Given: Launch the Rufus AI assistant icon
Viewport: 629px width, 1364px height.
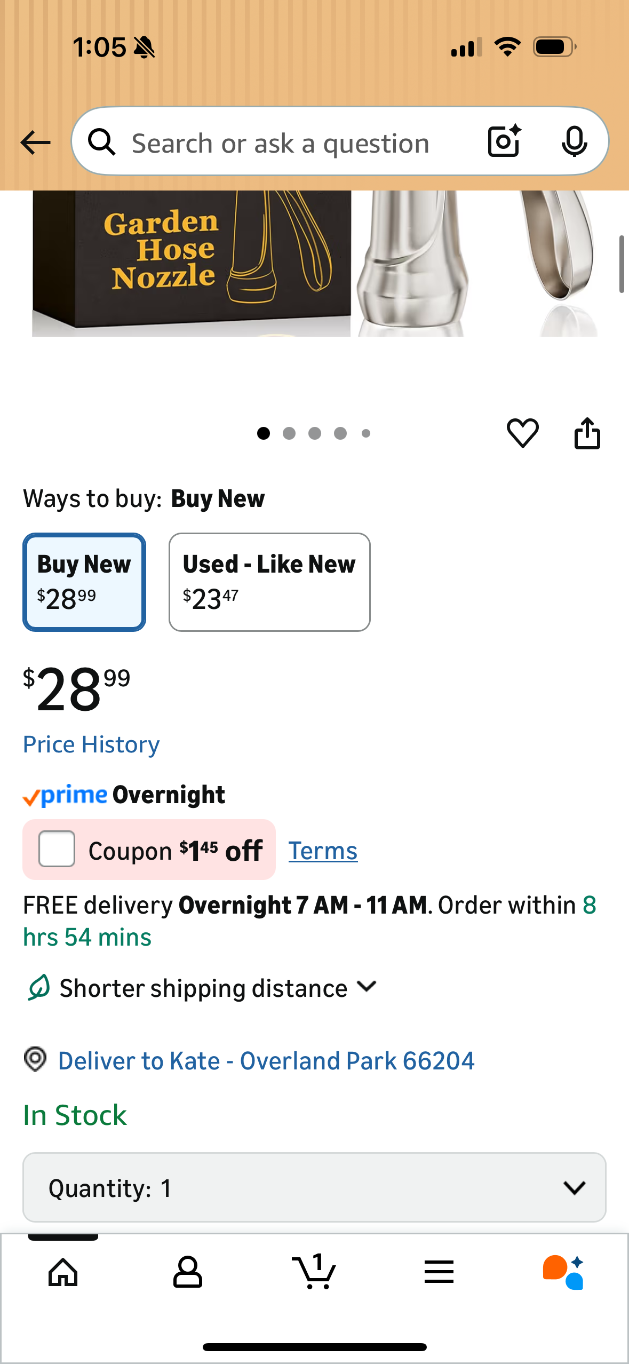Looking at the screenshot, I should point(563,1272).
